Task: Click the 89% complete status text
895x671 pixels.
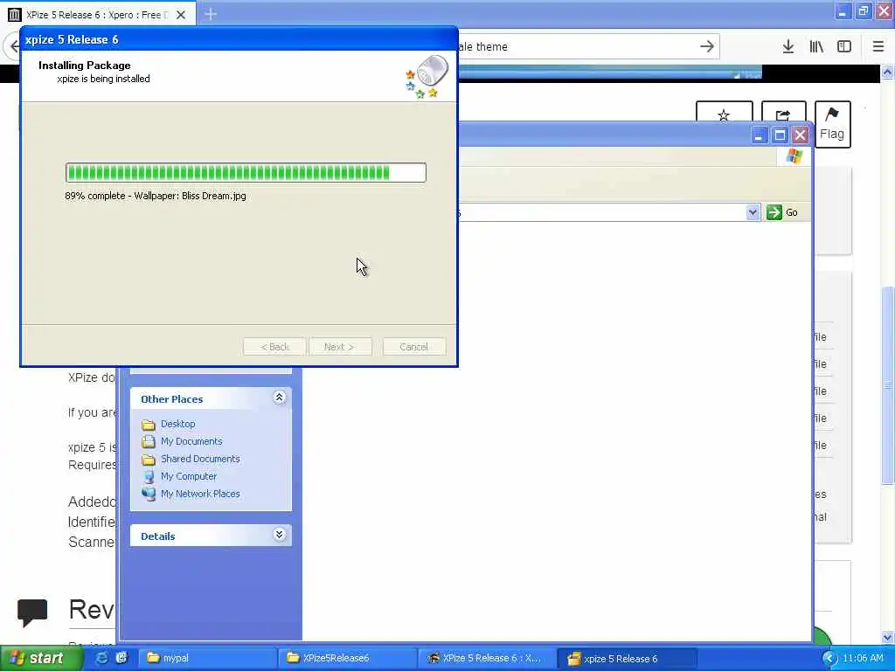Action: coord(156,196)
